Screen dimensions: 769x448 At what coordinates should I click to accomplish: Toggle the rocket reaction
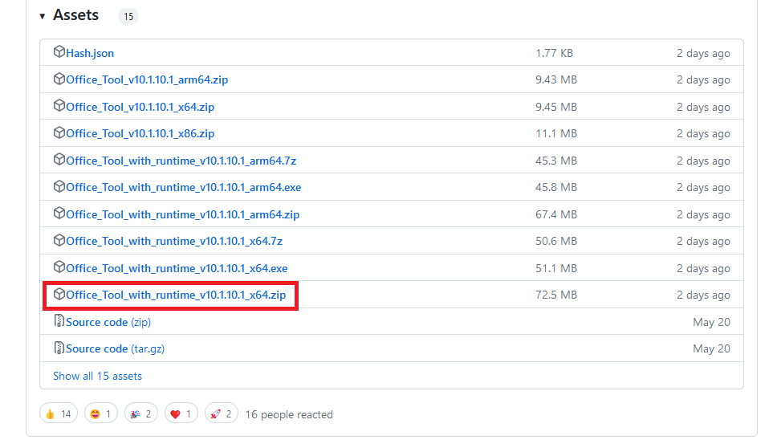coord(222,414)
